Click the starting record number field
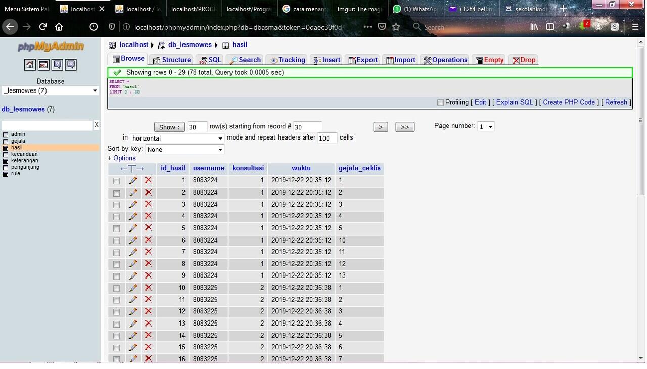This screenshot has height=369, width=647. [x=308, y=127]
